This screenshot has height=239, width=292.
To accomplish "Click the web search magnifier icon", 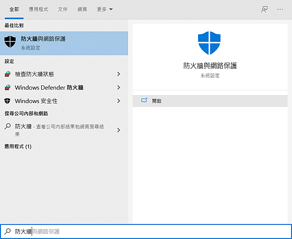I will pos(7,126).
